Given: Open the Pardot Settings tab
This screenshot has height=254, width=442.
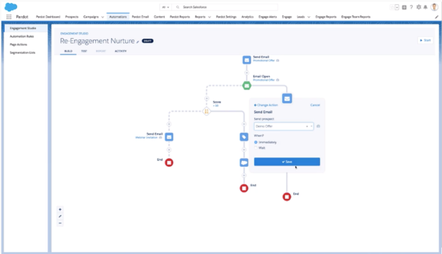Looking at the screenshot, I should 226,17.
